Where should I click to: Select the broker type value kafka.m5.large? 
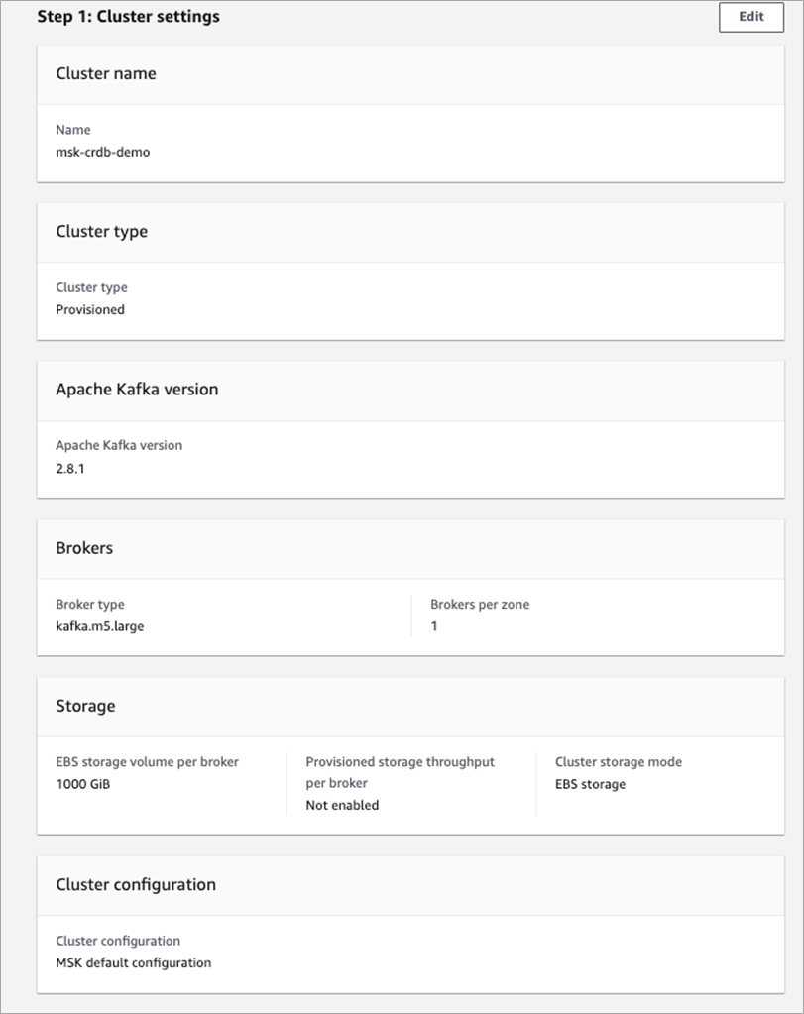[x=99, y=626]
